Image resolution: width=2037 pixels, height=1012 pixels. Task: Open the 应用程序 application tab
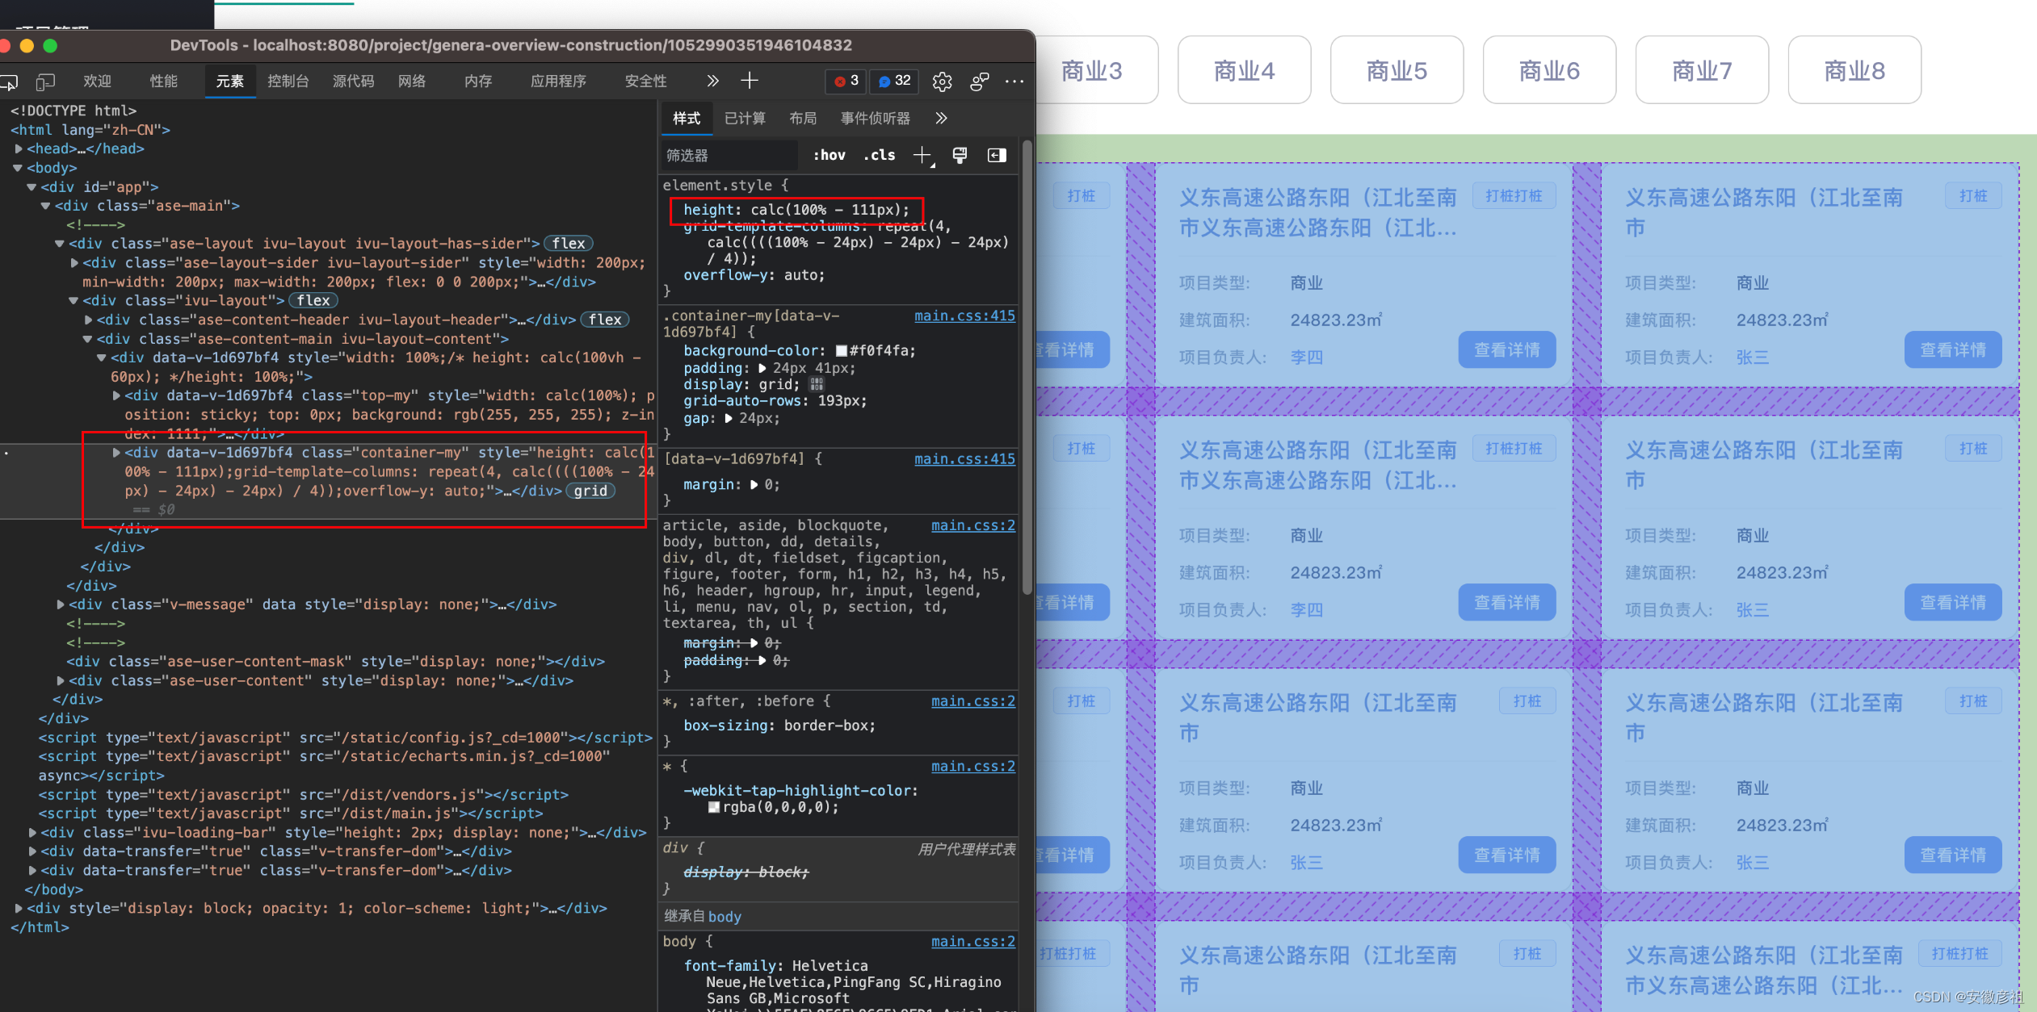(558, 82)
